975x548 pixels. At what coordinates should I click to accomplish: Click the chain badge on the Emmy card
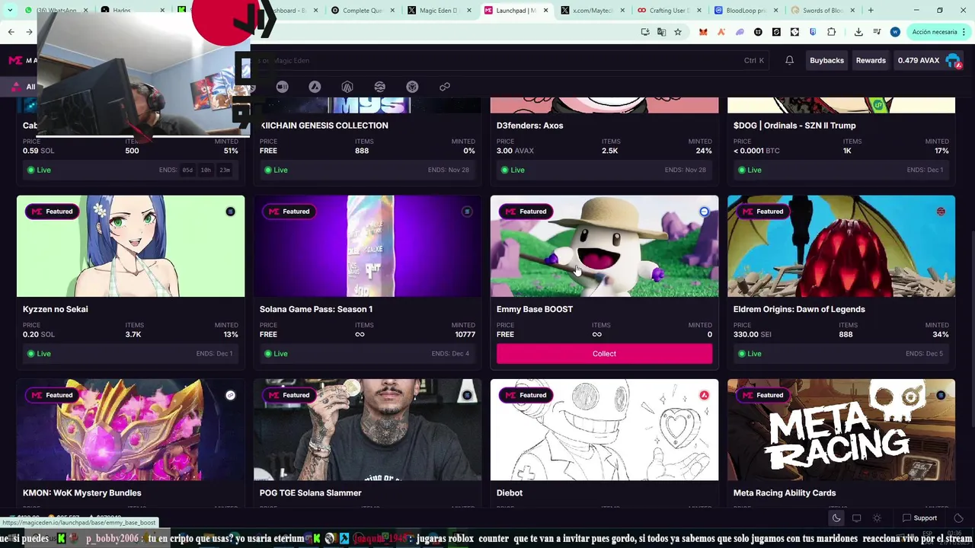704,212
